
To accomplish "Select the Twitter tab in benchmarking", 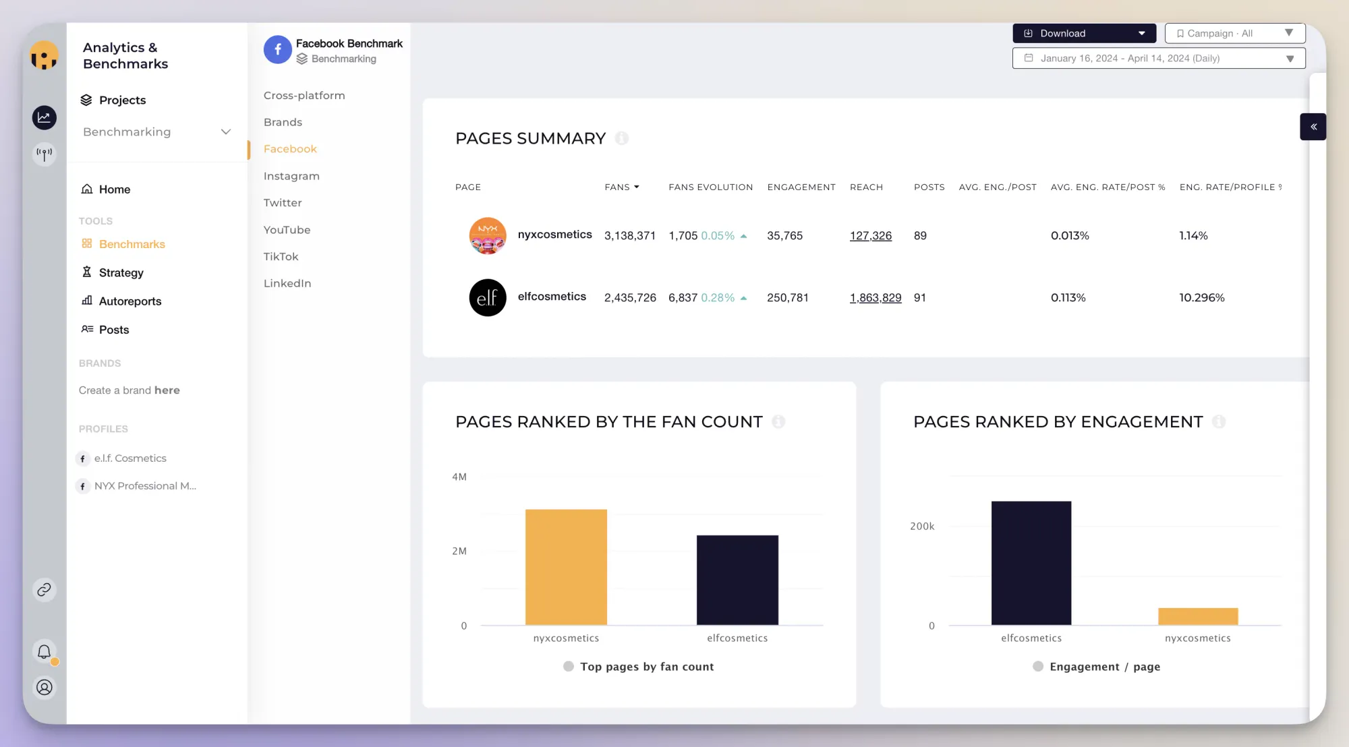I will pyautogui.click(x=281, y=202).
